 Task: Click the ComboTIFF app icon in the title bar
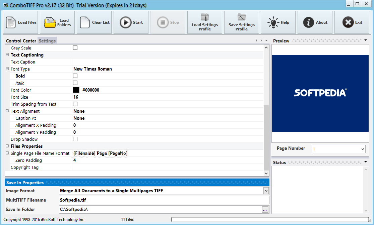click(x=6, y=5)
